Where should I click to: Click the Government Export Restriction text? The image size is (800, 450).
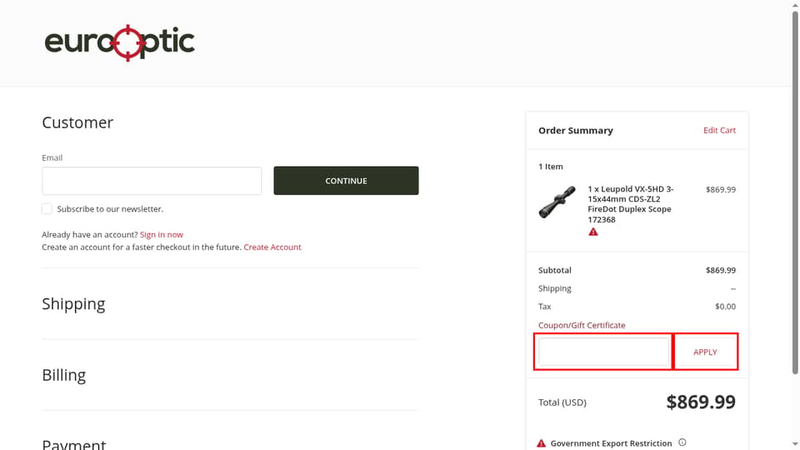tap(611, 443)
